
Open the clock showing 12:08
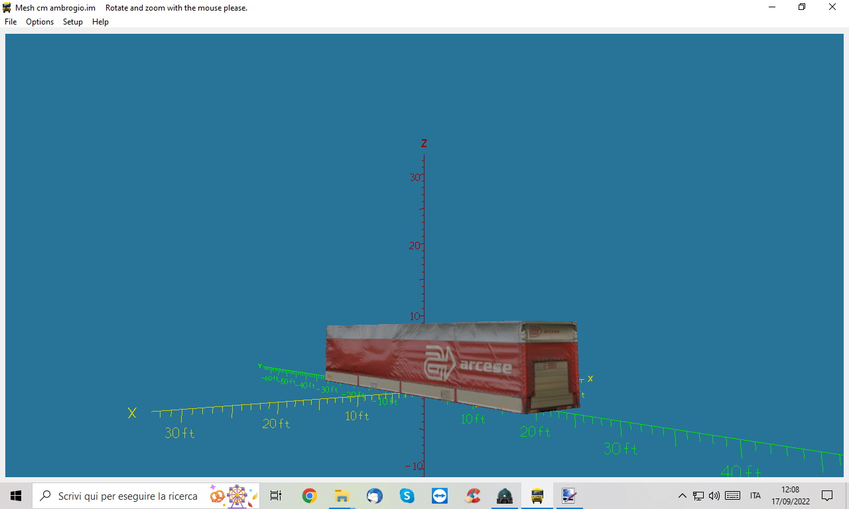click(790, 496)
